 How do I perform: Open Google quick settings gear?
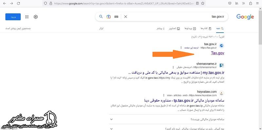click(36, 17)
